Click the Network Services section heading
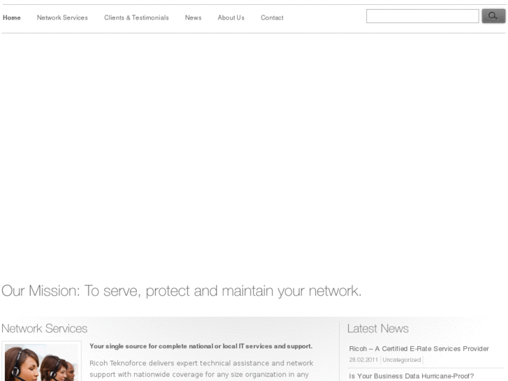The image size is (508, 381). coord(45,329)
